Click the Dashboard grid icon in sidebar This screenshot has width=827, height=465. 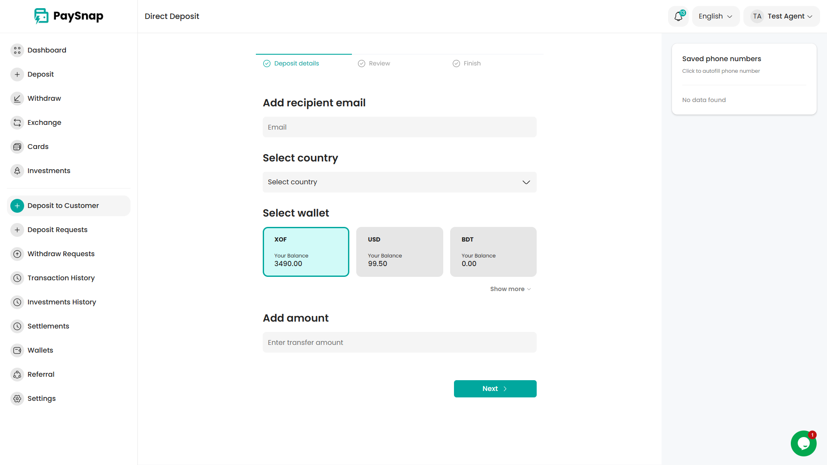pos(17,50)
